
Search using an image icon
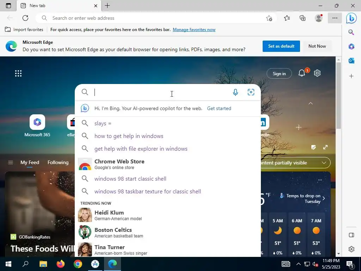coord(251,92)
